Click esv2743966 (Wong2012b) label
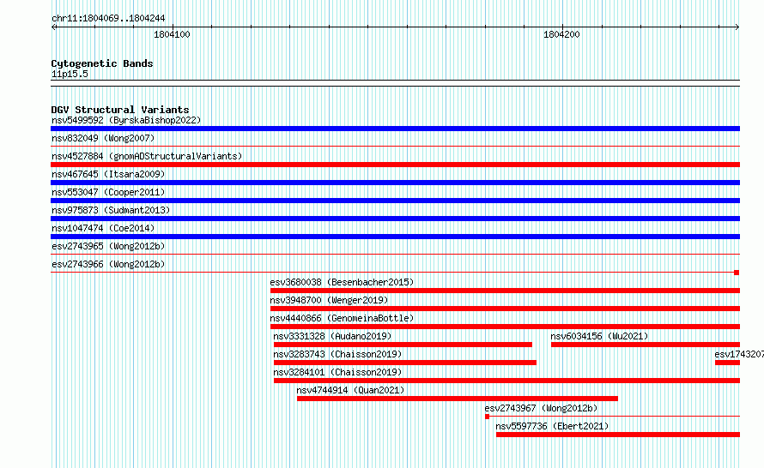Image resolution: width=764 pixels, height=468 pixels. pyautogui.click(x=108, y=264)
